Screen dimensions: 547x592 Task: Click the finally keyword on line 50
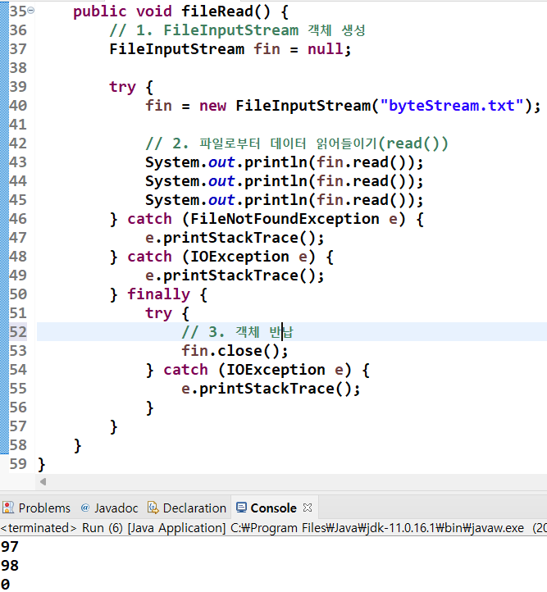click(x=158, y=294)
